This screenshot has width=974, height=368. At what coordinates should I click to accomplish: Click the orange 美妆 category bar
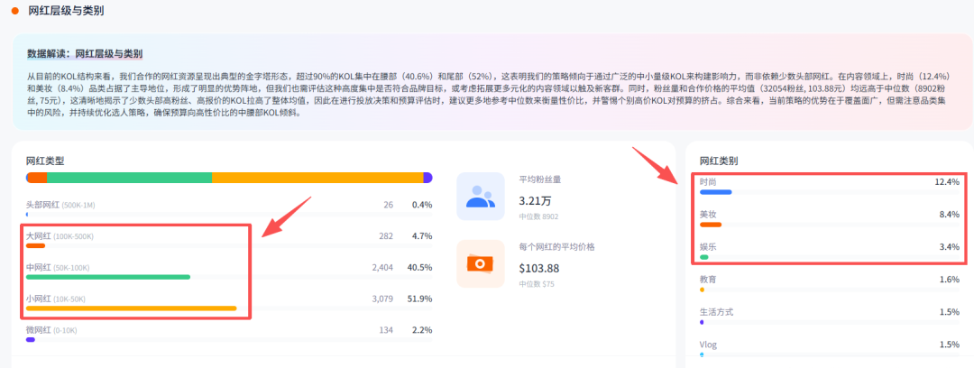(711, 225)
